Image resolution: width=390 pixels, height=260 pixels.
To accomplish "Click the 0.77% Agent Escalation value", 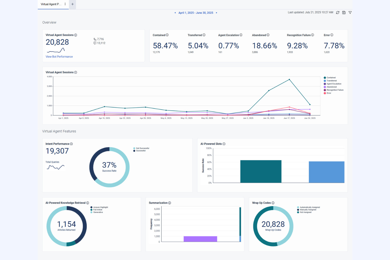I will click(x=229, y=46).
